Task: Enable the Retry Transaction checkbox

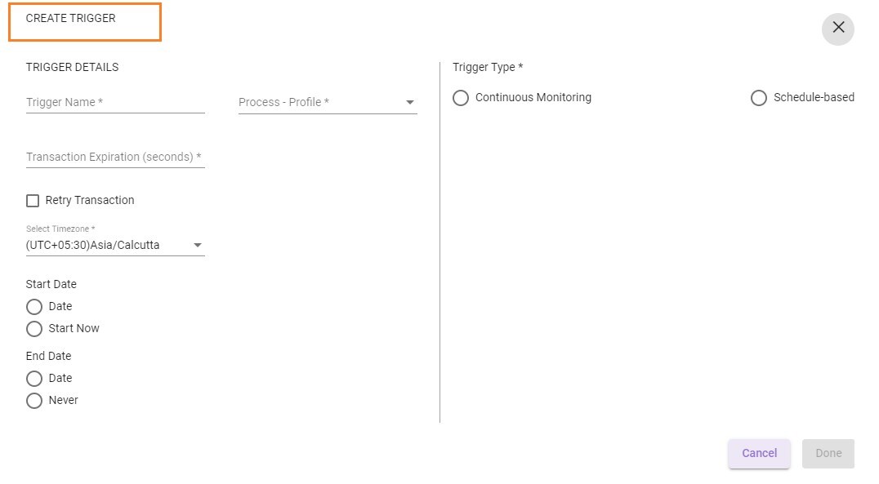Action: [x=33, y=201]
